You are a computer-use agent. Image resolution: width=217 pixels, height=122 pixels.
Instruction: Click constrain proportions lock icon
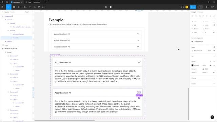[x=214, y=25]
